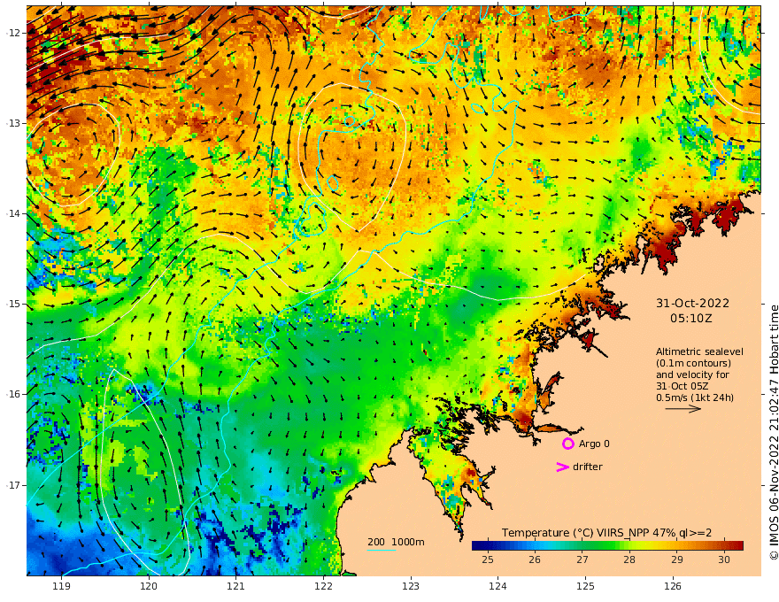Select the time text 05:10Z
779x602 pixels.
(x=691, y=319)
